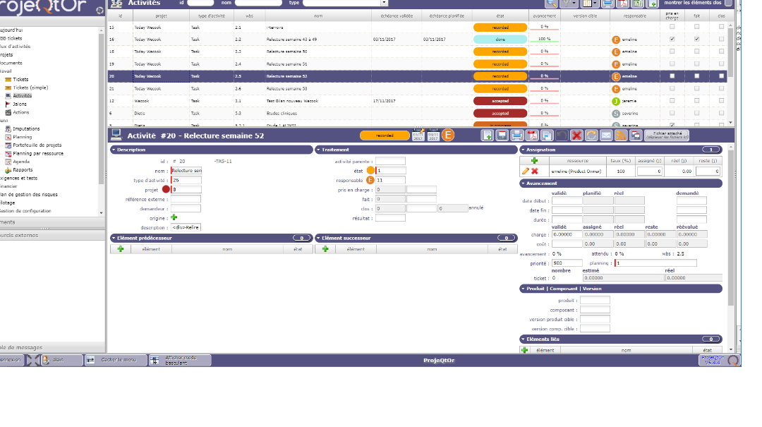This screenshot has height=427, width=762.
Task: Open Rapports in the left menu
Action: [23, 170]
